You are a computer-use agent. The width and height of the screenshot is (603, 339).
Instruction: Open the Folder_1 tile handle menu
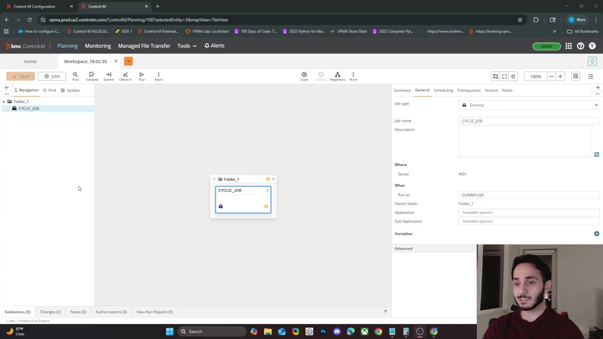point(273,179)
